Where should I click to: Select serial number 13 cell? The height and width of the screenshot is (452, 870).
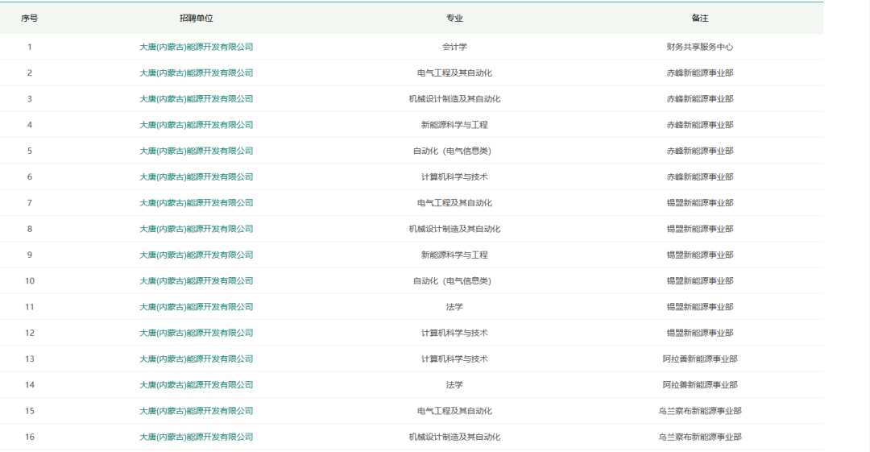point(30,359)
